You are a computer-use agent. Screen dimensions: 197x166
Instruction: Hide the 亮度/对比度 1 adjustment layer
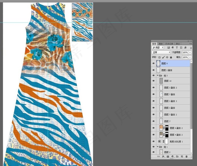click(154, 141)
